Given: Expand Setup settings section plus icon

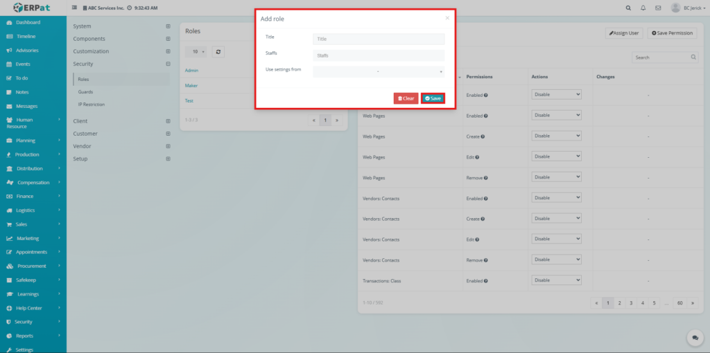Looking at the screenshot, I should [168, 159].
